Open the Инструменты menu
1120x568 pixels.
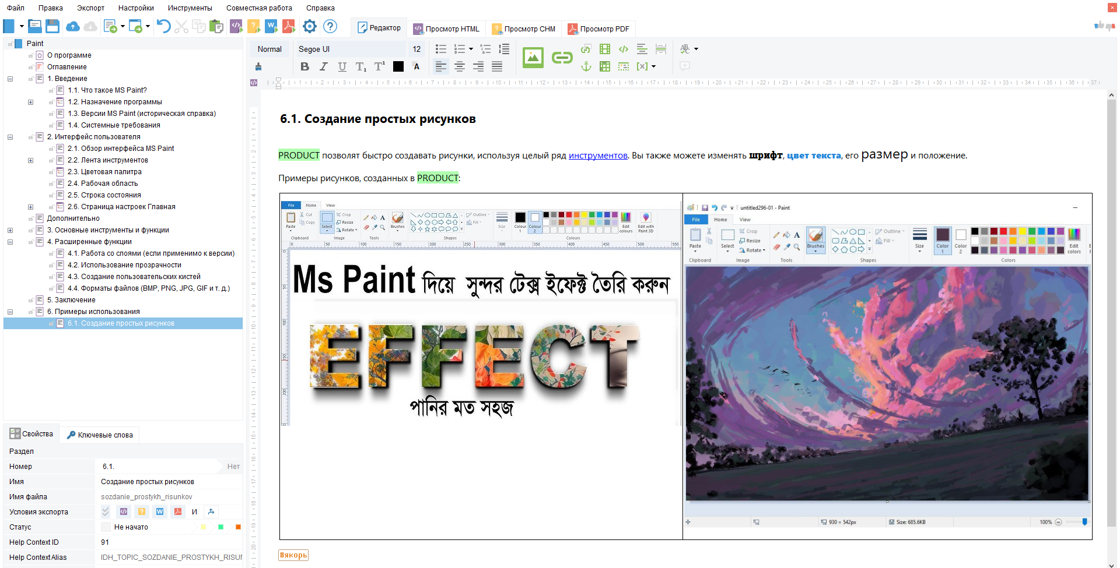click(x=190, y=8)
